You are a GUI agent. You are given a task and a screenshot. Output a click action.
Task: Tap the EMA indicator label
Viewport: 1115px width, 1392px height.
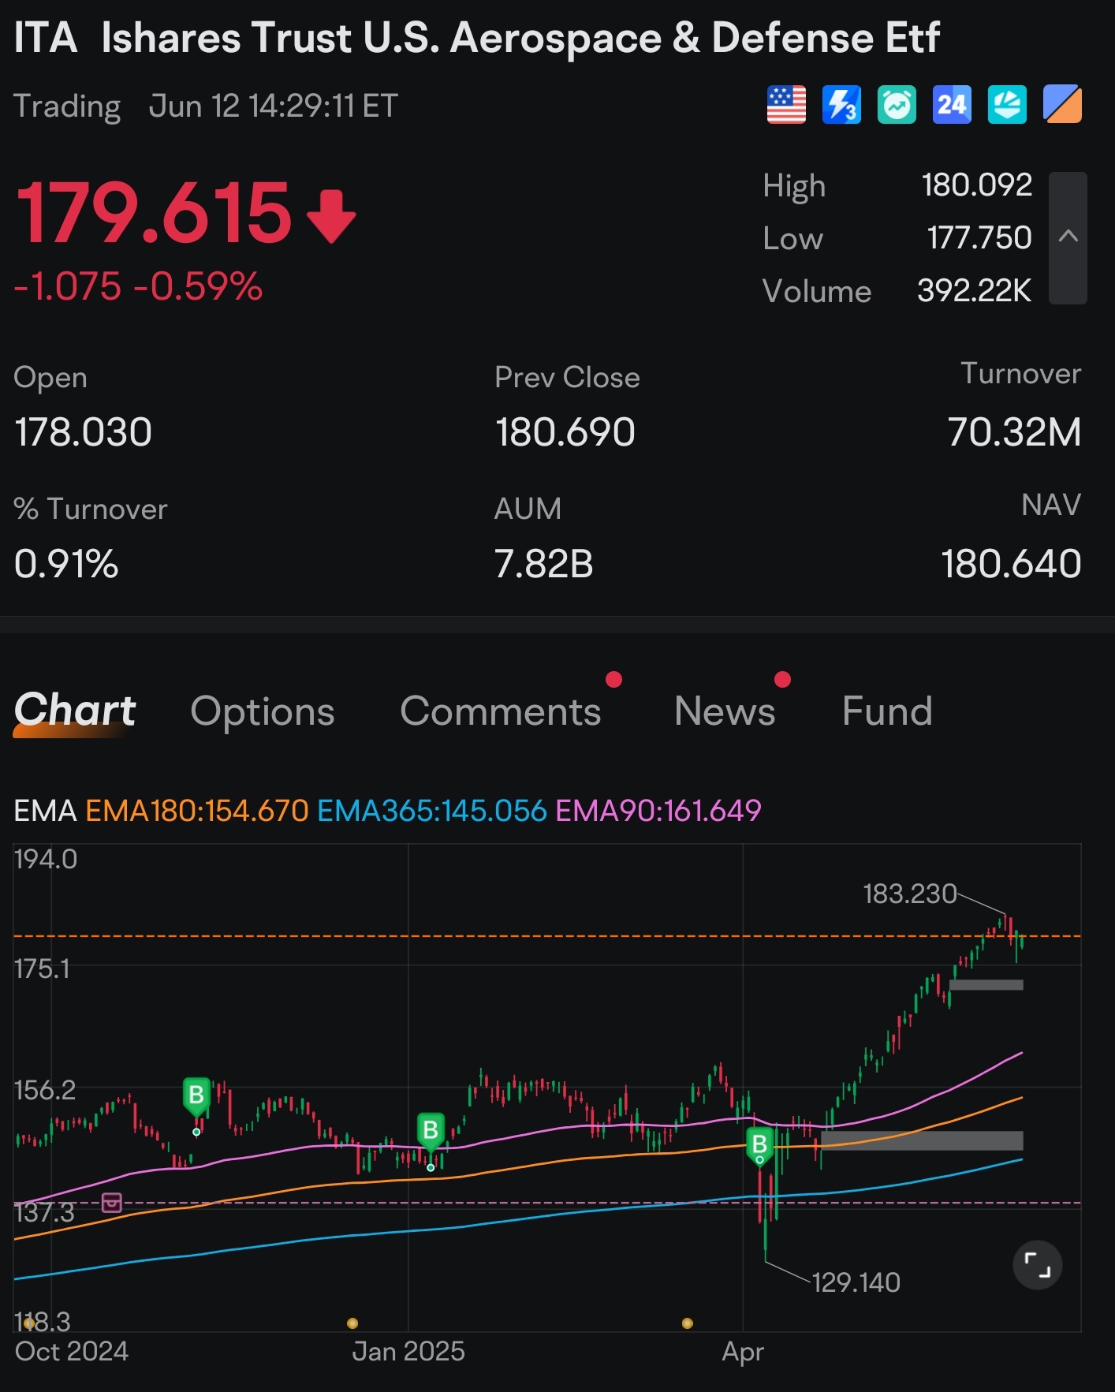pyautogui.click(x=45, y=811)
